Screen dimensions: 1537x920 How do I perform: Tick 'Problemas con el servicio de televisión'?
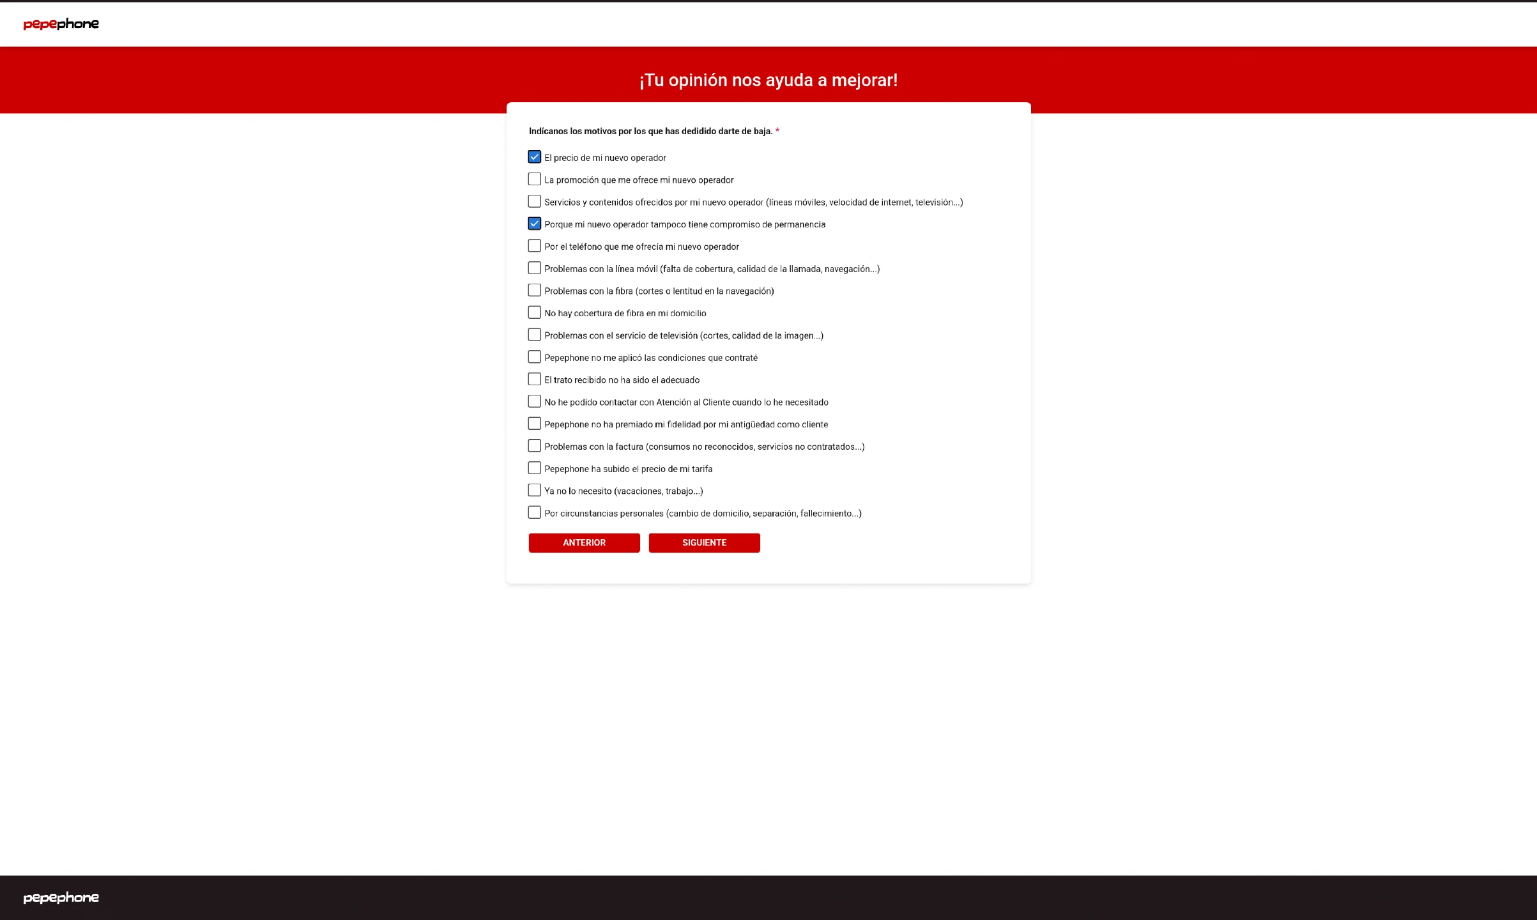534,335
